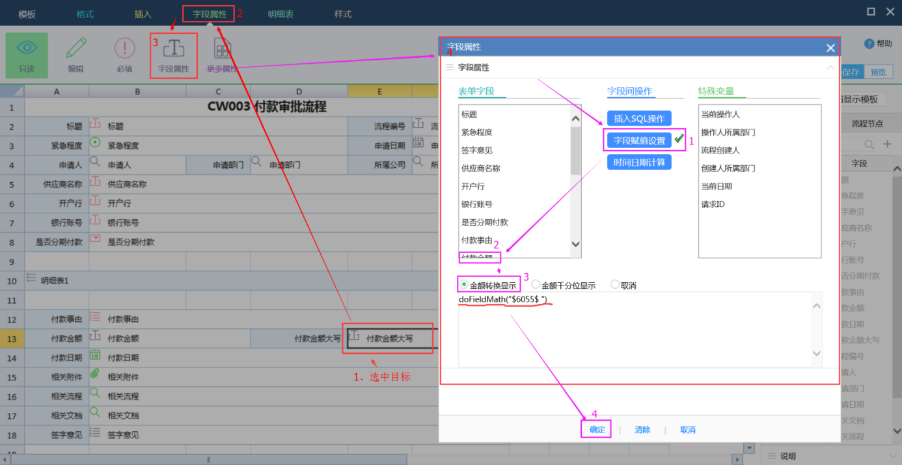Open the 字段属性 toolbar icon
This screenshot has height=465, width=902.
[173, 49]
